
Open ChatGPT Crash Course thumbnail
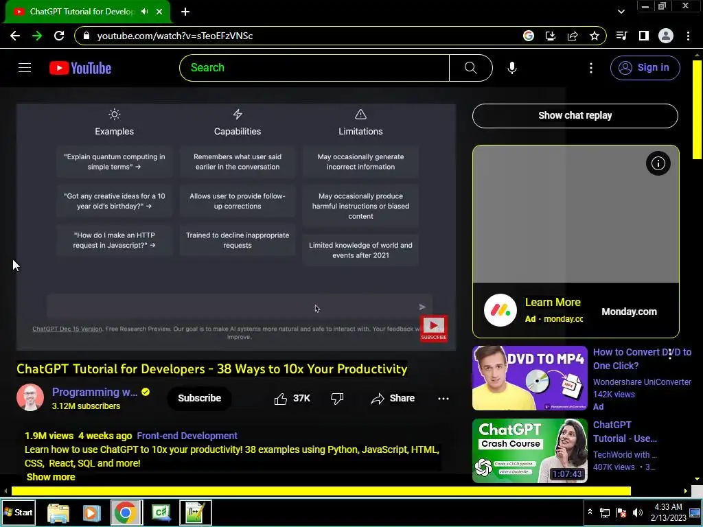529,451
